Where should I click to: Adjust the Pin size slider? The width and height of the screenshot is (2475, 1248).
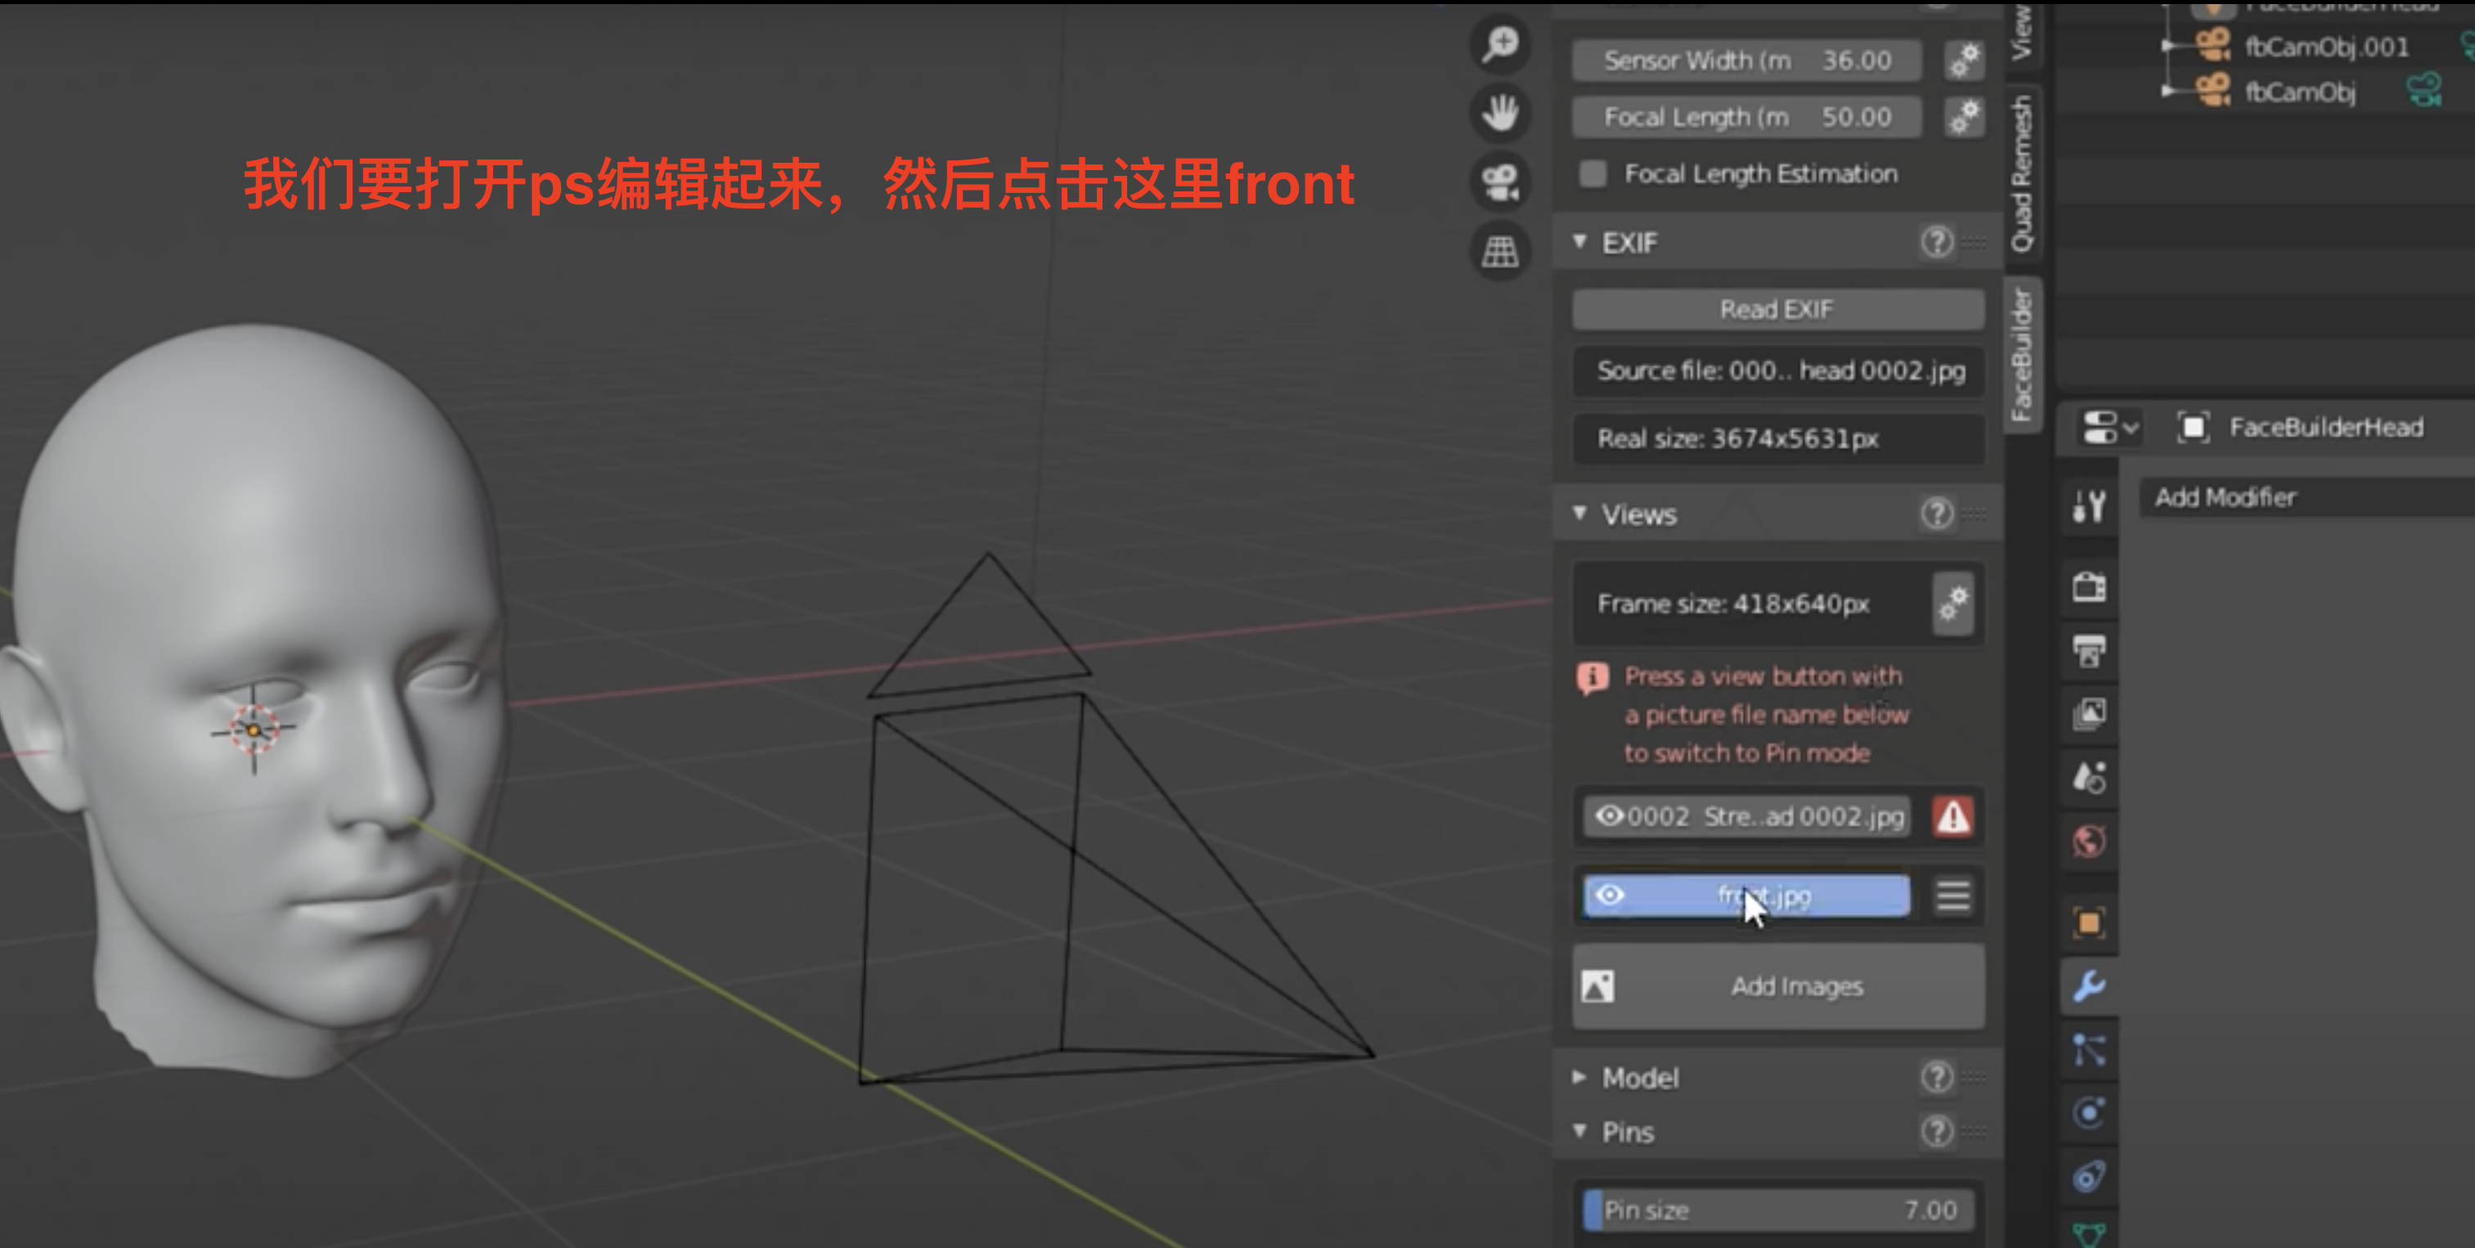(x=1777, y=1210)
